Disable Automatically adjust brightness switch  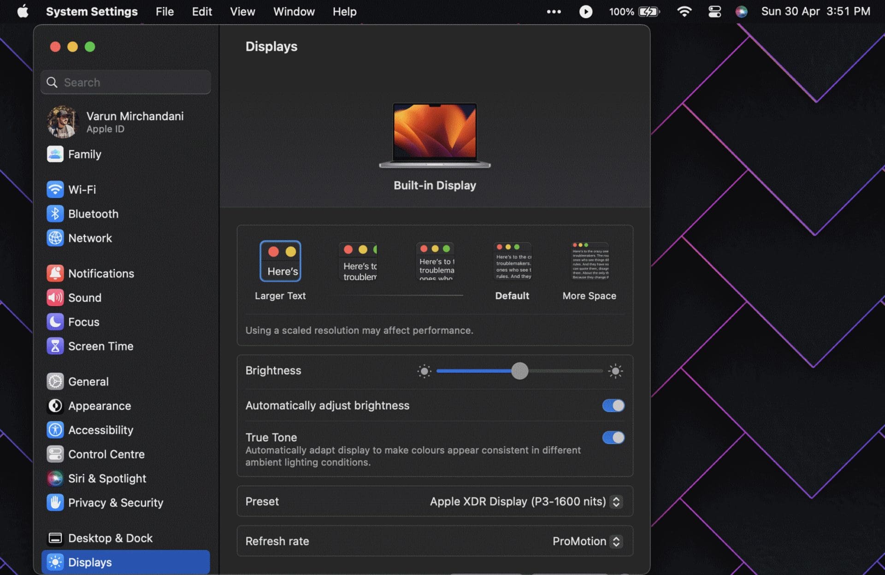613,405
